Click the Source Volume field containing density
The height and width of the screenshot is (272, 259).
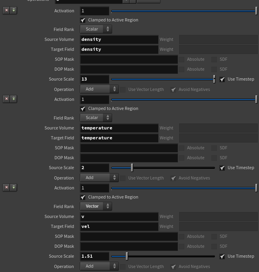(119, 40)
